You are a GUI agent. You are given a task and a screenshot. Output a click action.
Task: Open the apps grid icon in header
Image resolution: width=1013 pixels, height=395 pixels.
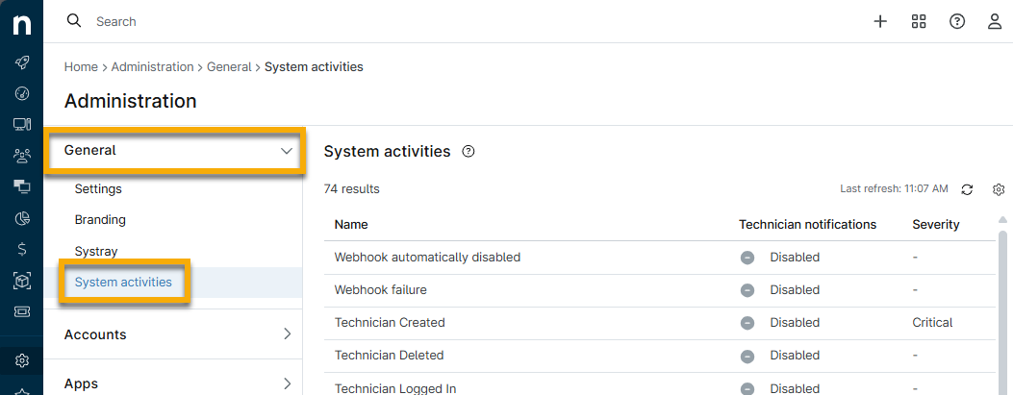click(x=919, y=21)
